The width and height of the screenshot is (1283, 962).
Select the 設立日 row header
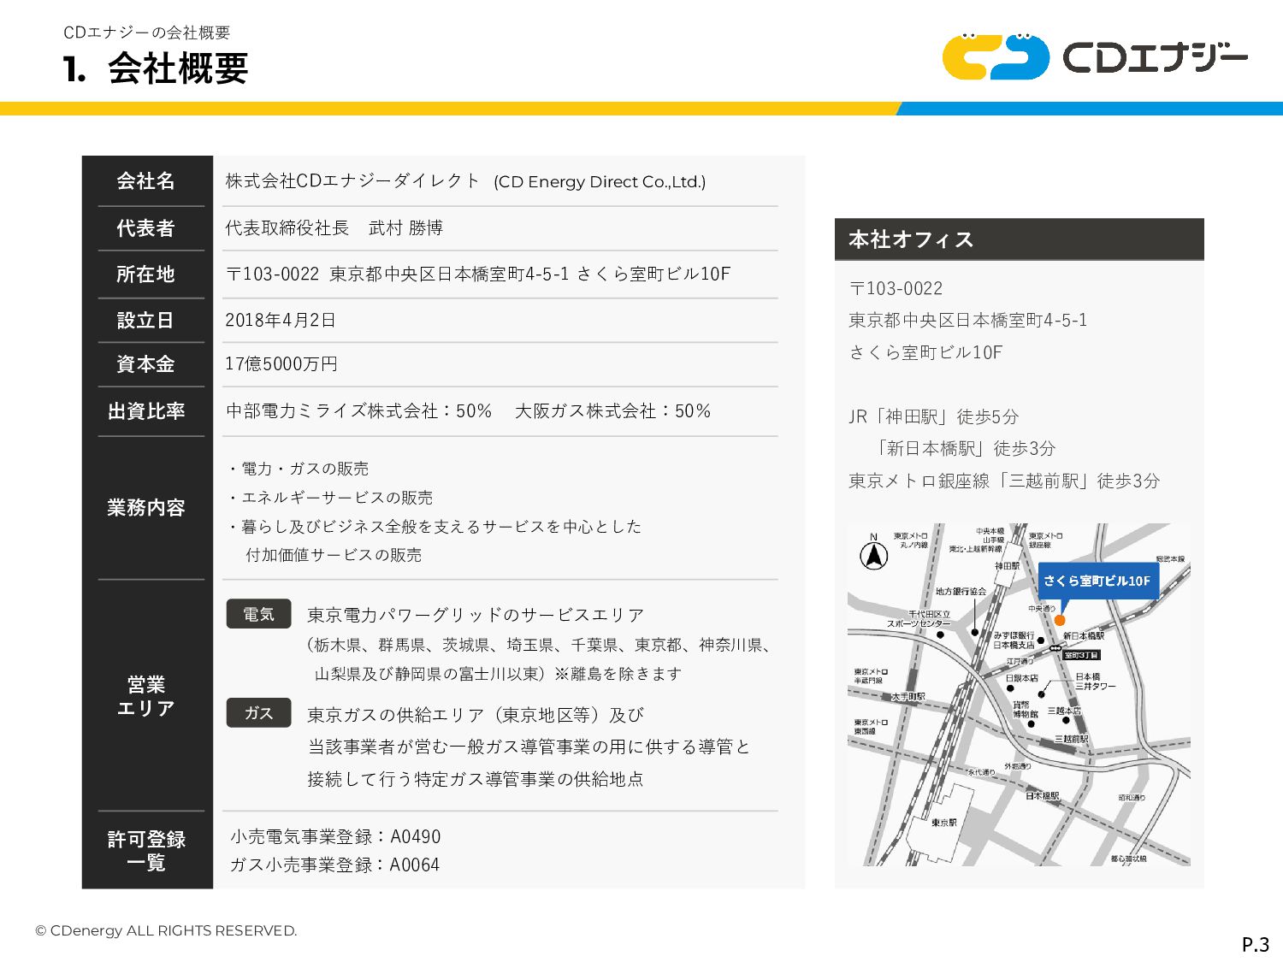(146, 321)
